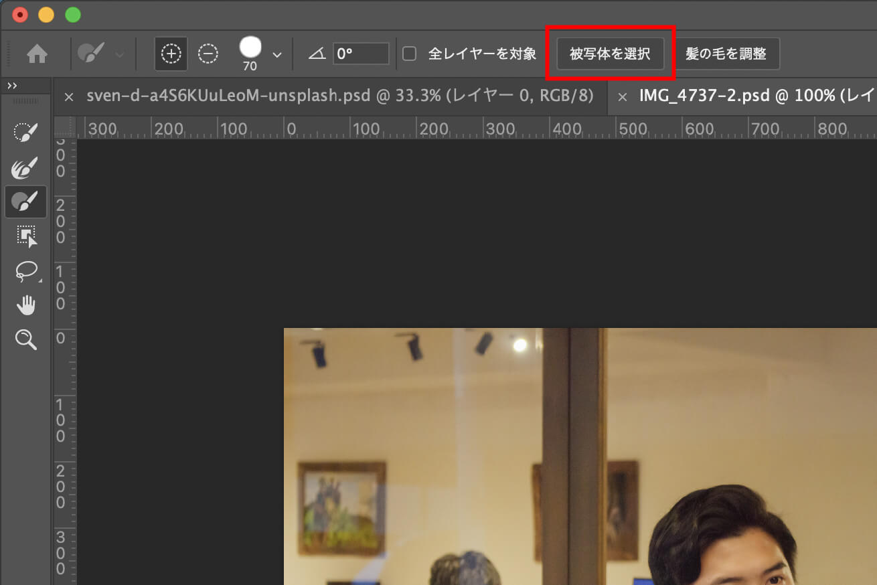Open the tool preset picker brush icon

91,54
